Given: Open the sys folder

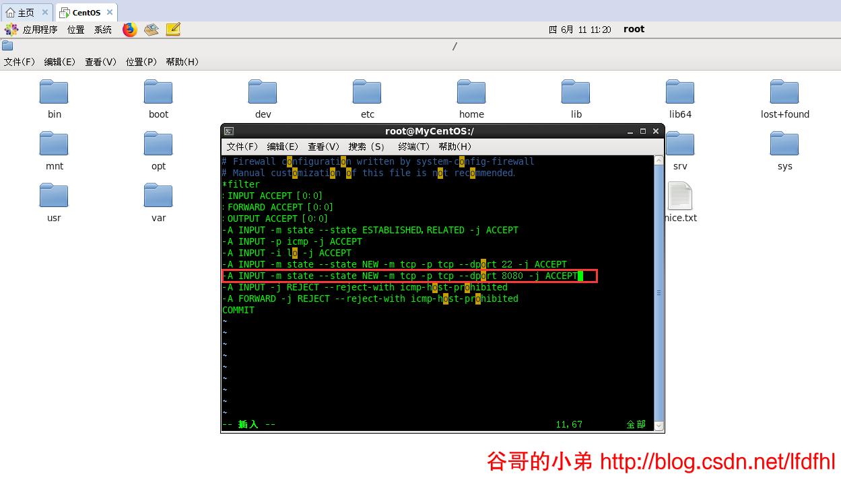Looking at the screenshot, I should click(x=784, y=144).
